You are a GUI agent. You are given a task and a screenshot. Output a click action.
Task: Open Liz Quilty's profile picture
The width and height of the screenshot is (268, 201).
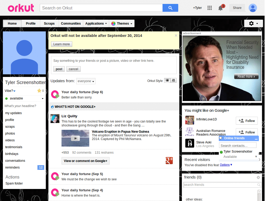click(55, 119)
